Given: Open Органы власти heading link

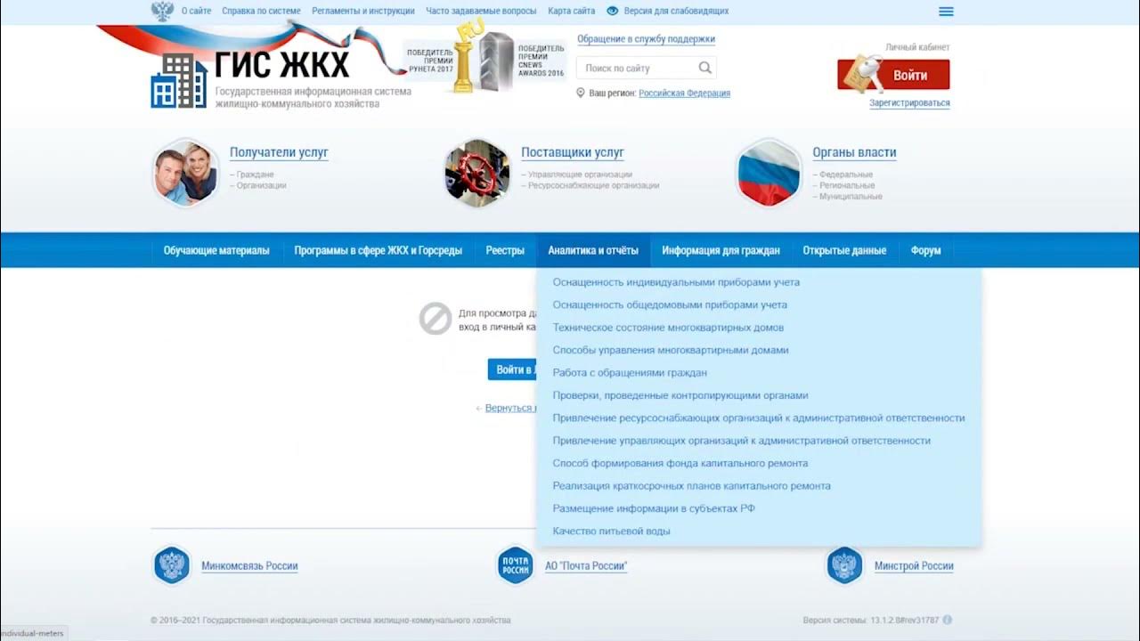Looking at the screenshot, I should click(854, 152).
